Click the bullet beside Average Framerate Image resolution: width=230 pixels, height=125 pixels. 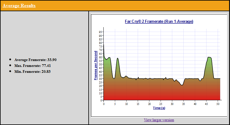[11, 60]
